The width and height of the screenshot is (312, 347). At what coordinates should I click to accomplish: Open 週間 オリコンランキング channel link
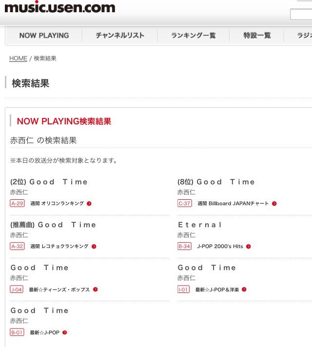point(57,203)
